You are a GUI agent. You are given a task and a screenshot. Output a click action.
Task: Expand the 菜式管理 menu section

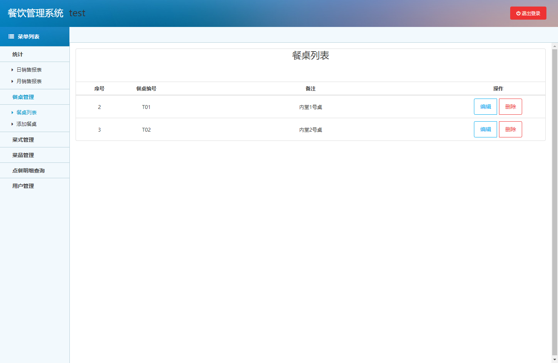23,140
